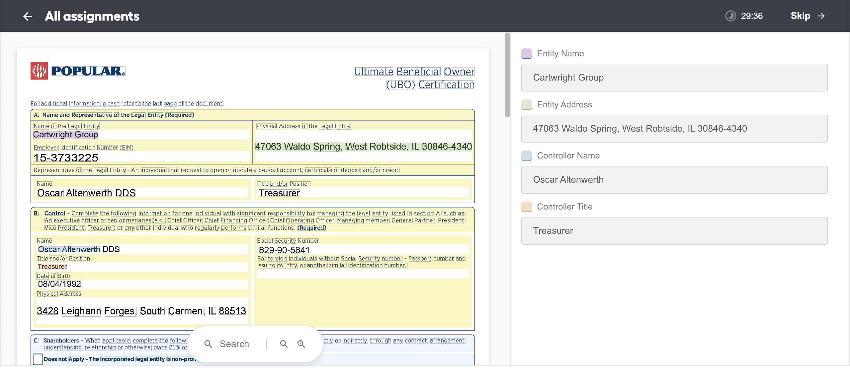Click the Employer Identification Number (EIN) label
Image resolution: width=850 pixels, height=368 pixels.
pyautogui.click(x=83, y=148)
